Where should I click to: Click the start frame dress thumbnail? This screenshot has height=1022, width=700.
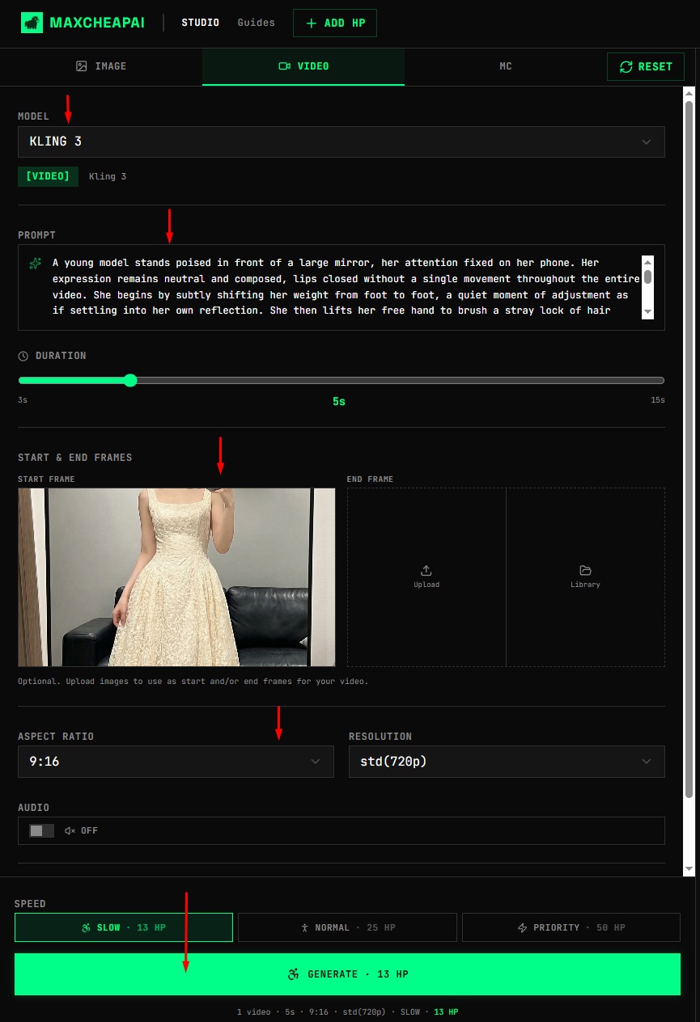(176, 576)
